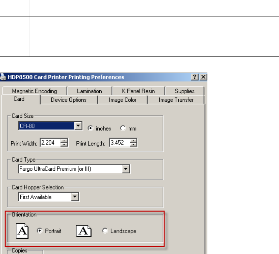Screen dimensions: 279x254
Task: Click the help question mark button
Action: tap(194, 77)
